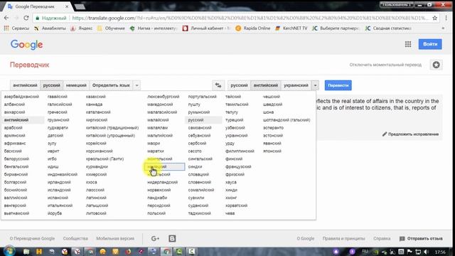Choose вьетнамский from language list
The image size is (455, 256).
point(16,213)
